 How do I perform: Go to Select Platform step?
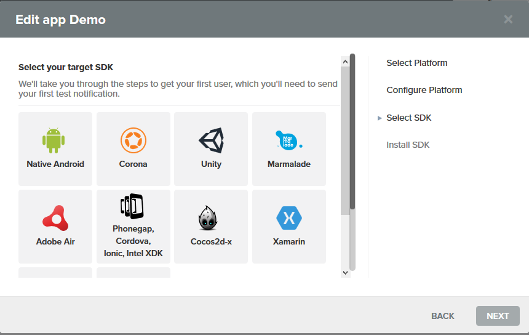416,63
